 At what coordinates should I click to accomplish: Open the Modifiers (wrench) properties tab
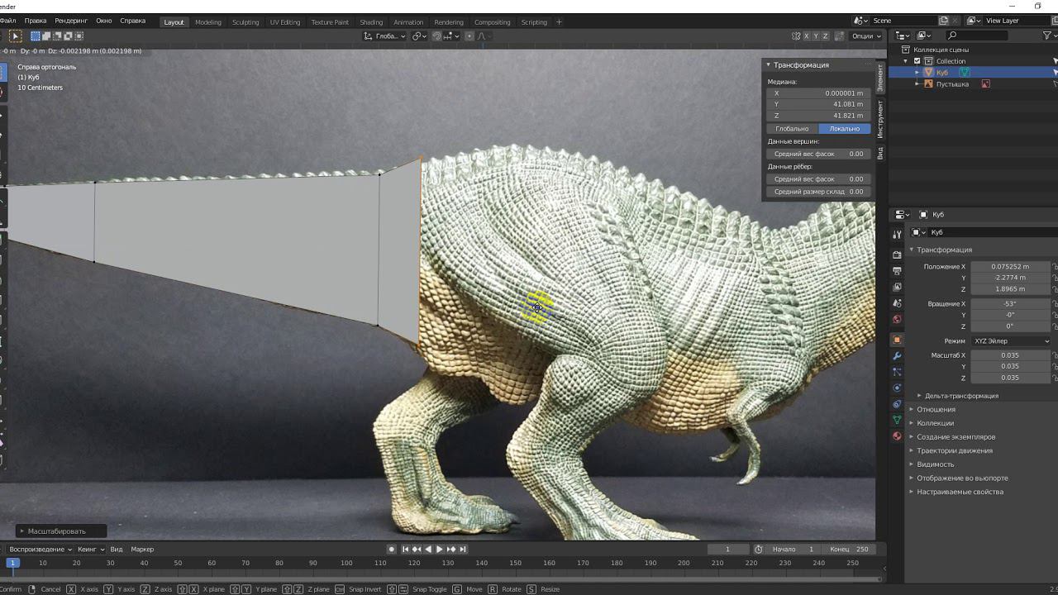[897, 355]
